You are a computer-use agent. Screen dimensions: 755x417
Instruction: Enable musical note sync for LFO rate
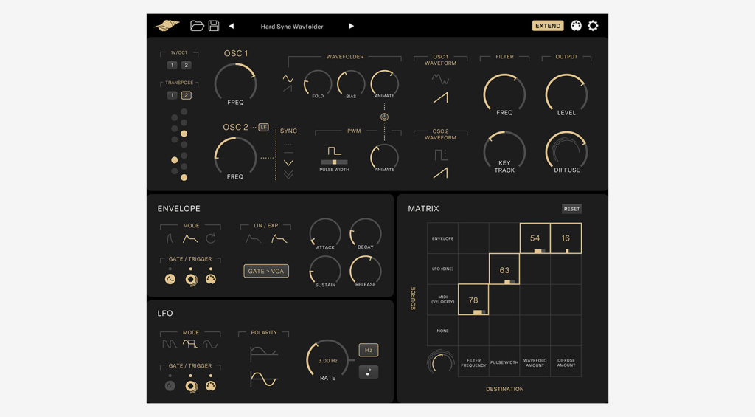pyautogui.click(x=369, y=372)
